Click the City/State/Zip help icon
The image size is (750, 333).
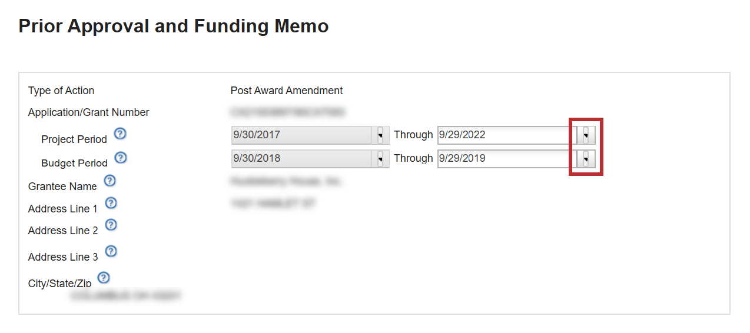pos(104,278)
